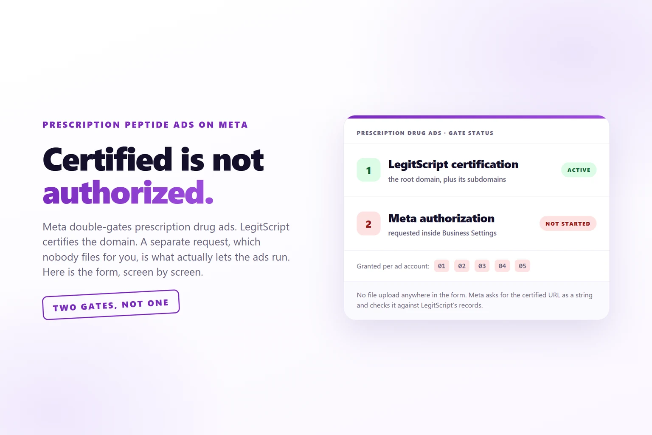Viewport: 652px width, 435px height.
Task: Select ad account chip 04
Action: [x=502, y=266]
